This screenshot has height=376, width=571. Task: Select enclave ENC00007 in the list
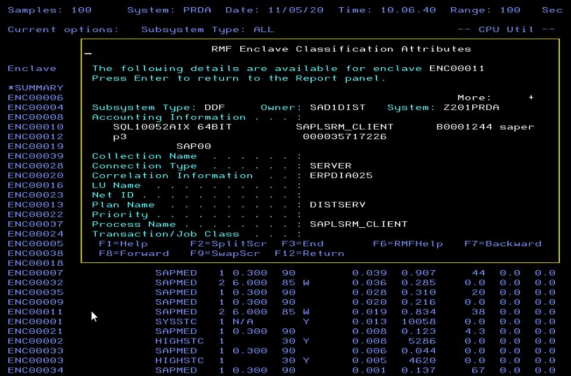(x=35, y=273)
